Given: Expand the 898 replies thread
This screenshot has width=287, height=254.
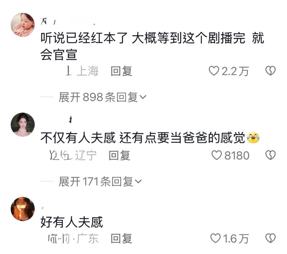Looking at the screenshot, I should point(103,97).
